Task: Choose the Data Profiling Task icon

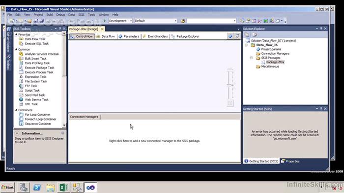Action: [x=21, y=63]
